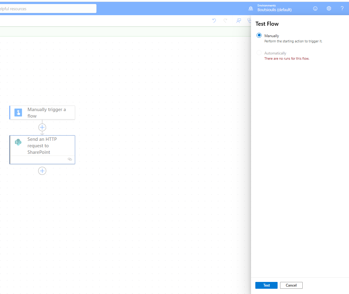The image size is (349, 294).
Task: Click the SharePoint icon on the action card
Action: [18, 142]
